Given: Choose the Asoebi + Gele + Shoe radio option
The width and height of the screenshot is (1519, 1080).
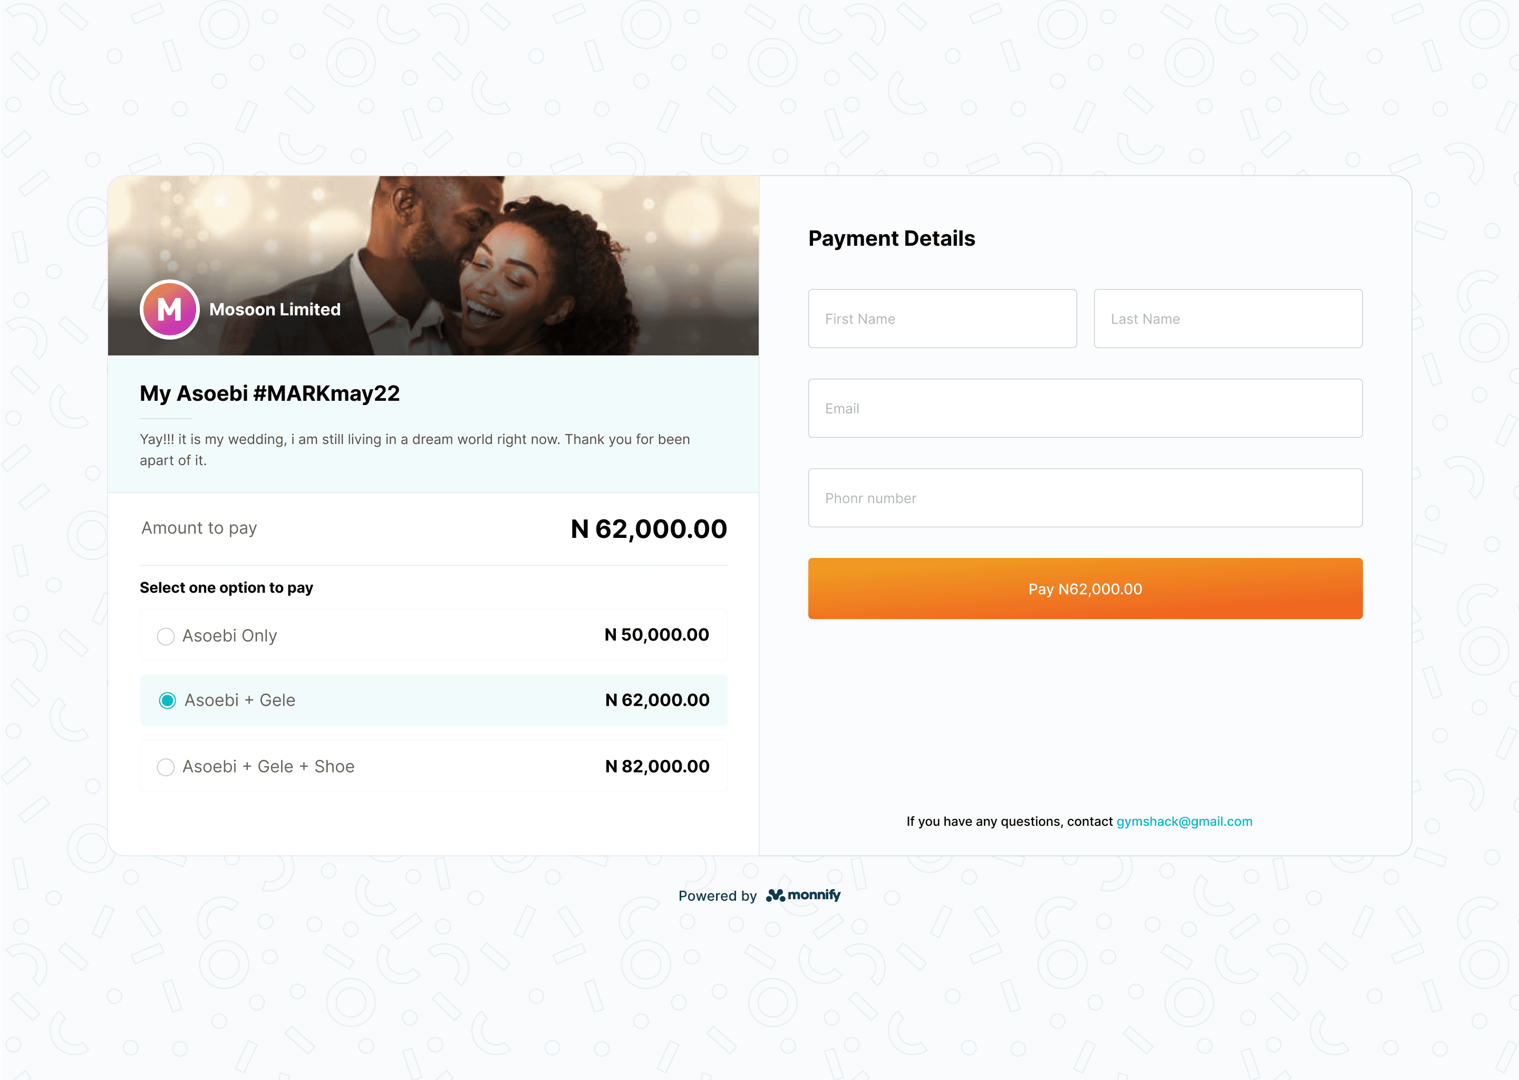Looking at the screenshot, I should [166, 767].
